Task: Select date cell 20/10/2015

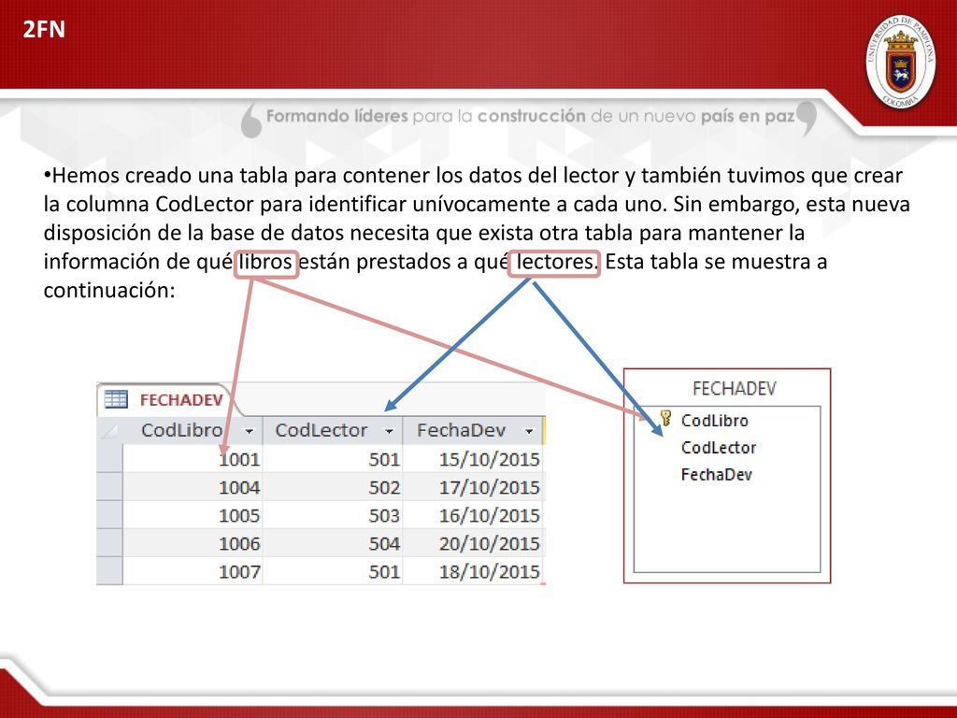Action: click(472, 543)
